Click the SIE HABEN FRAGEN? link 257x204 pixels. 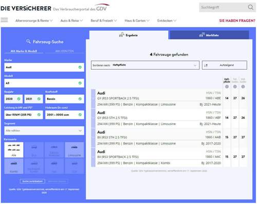pyautogui.click(x=237, y=21)
